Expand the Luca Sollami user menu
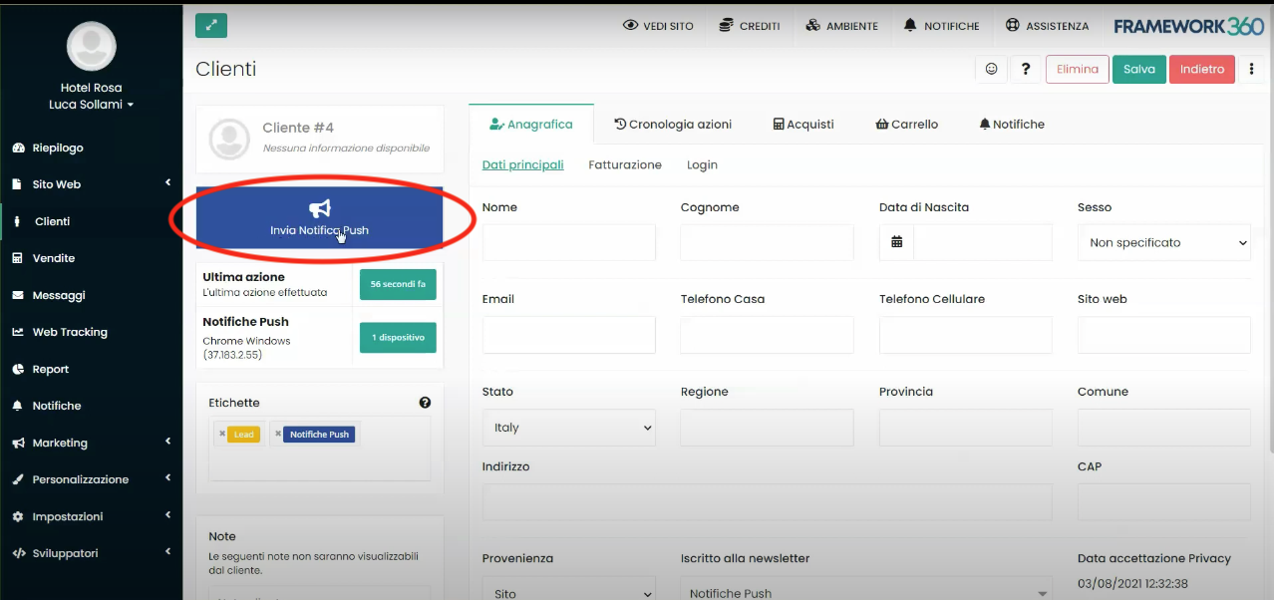The height and width of the screenshot is (600, 1274). pyautogui.click(x=92, y=105)
